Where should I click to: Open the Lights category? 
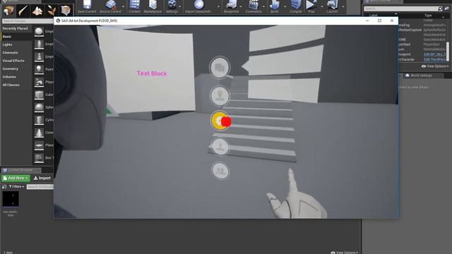point(8,44)
